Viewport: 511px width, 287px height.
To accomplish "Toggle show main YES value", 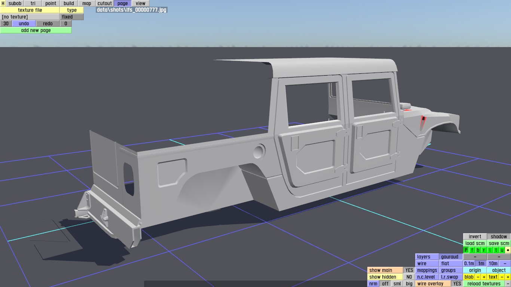I will (409, 270).
